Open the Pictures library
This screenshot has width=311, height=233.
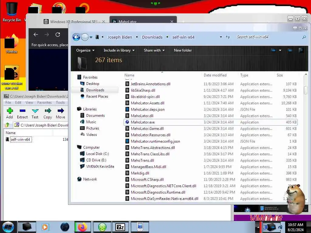pos(92,128)
